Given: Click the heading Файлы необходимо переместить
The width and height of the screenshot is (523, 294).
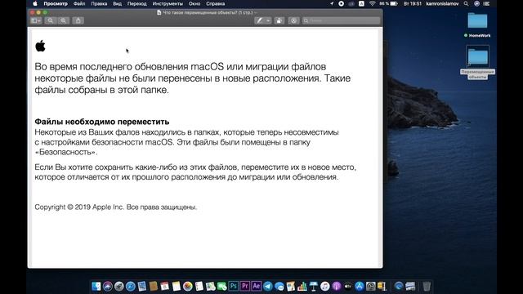Looking at the screenshot, I should 101,122.
